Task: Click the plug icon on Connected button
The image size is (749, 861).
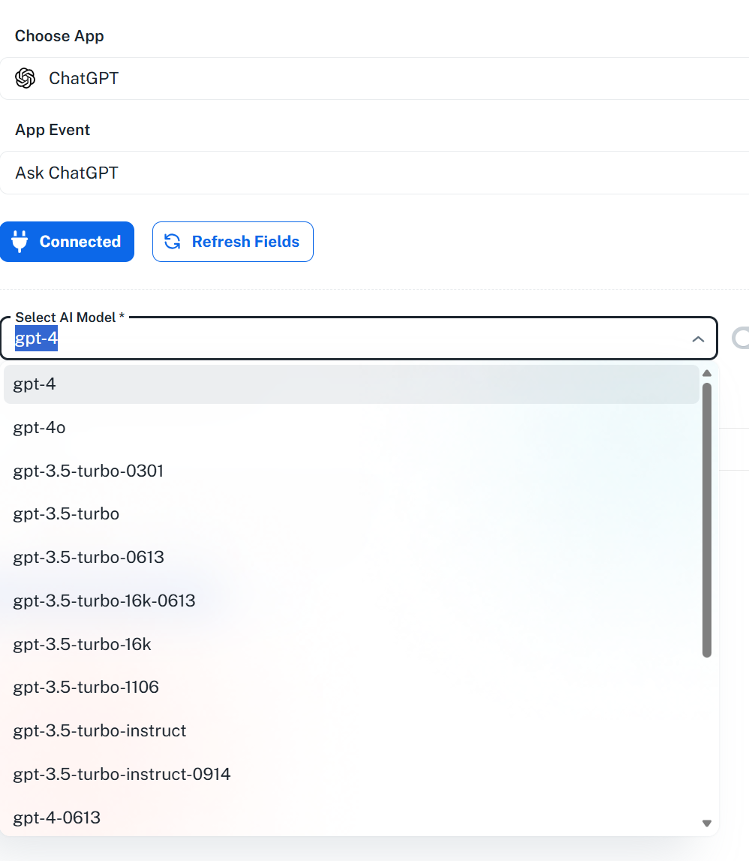Action: (x=20, y=242)
